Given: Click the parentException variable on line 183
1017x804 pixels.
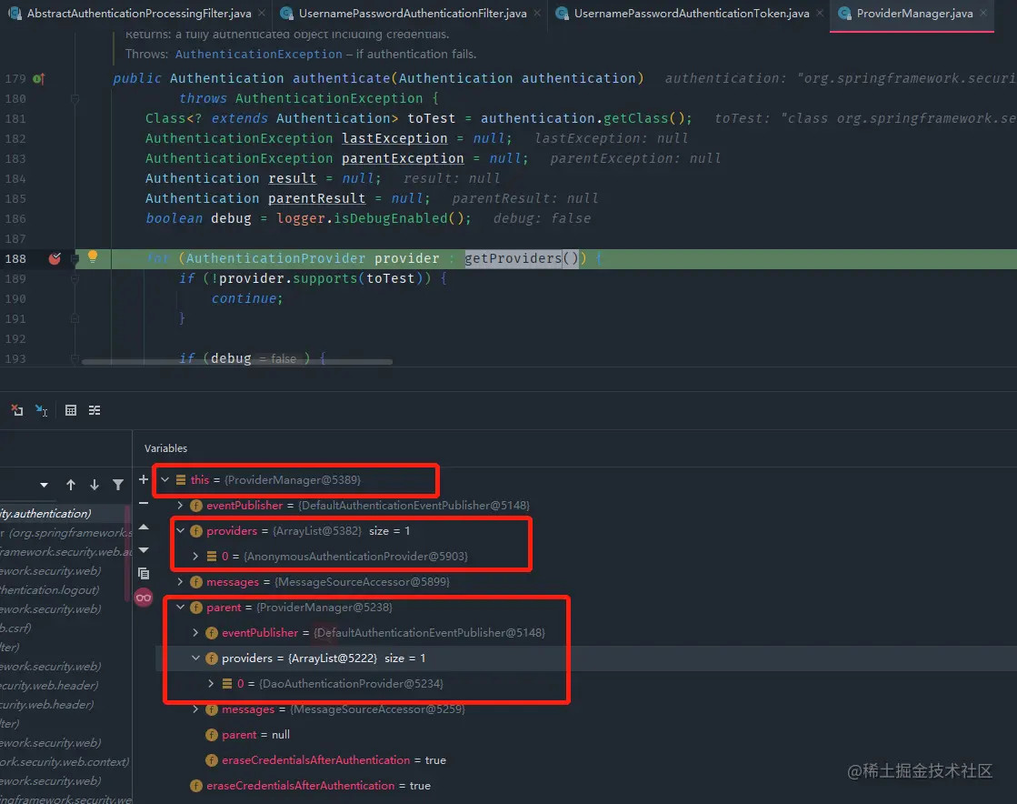Looking at the screenshot, I should [x=403, y=158].
